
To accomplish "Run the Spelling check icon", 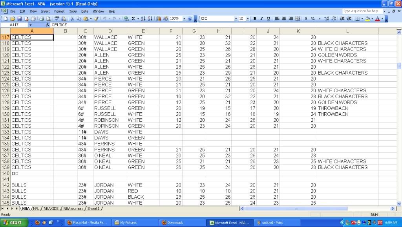I will (x=57, y=18).
